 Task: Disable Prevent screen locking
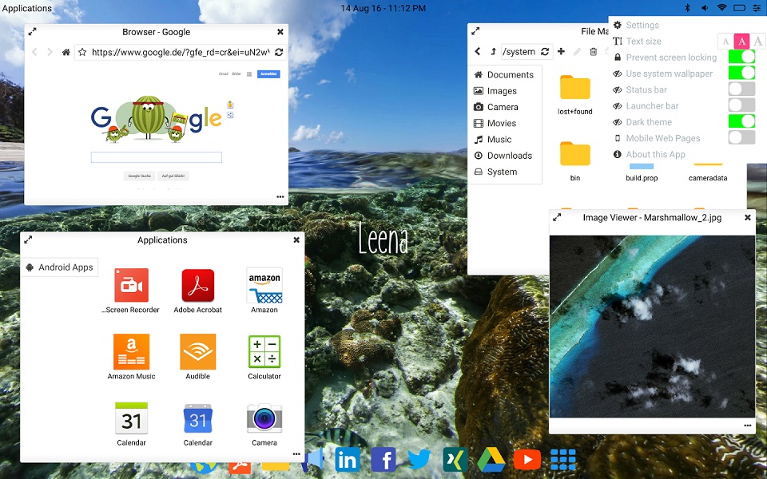(741, 57)
